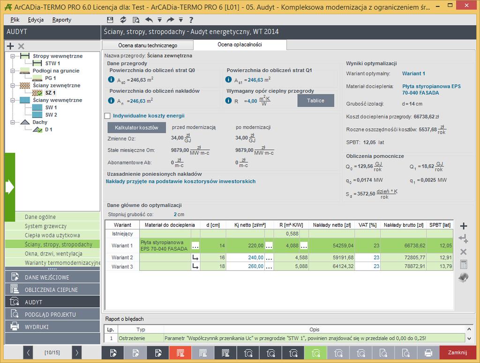Click the green highlighted audit step icon

point(315,353)
